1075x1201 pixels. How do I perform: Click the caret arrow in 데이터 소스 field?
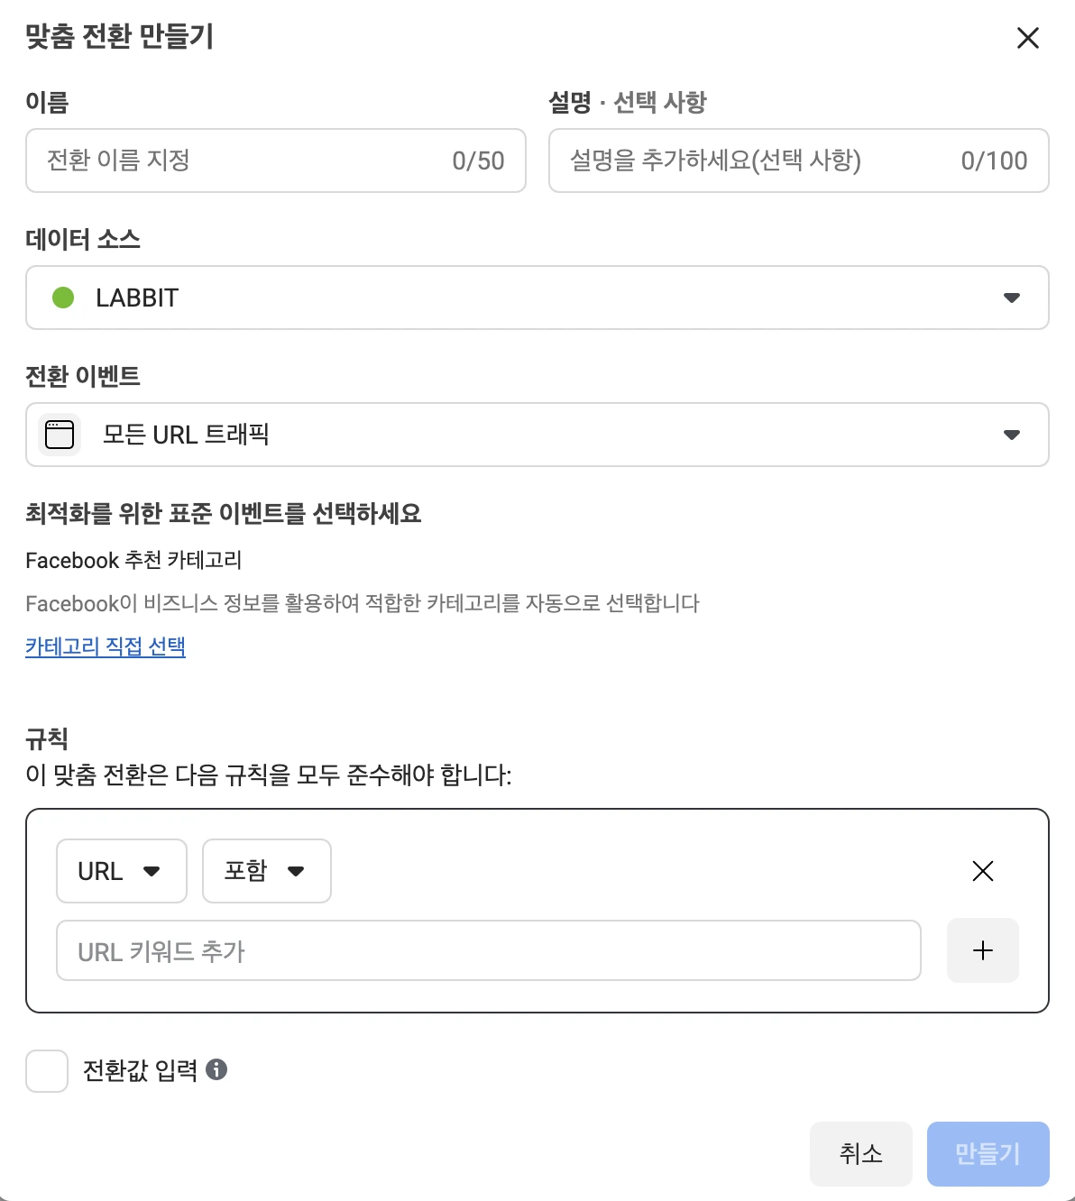point(1012,298)
